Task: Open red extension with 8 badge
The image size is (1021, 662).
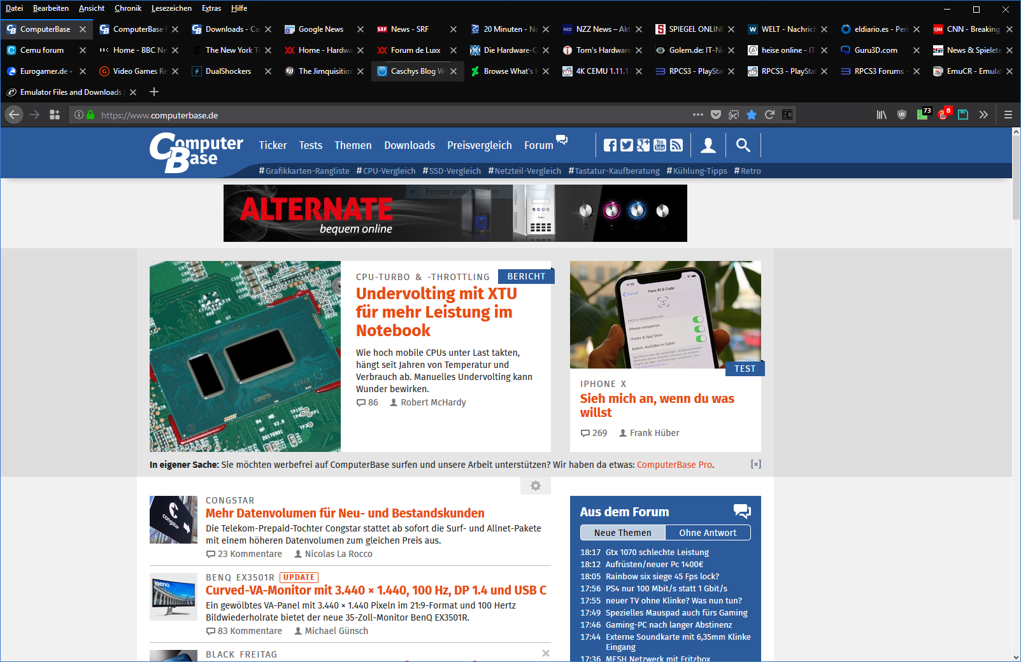Action: (944, 114)
